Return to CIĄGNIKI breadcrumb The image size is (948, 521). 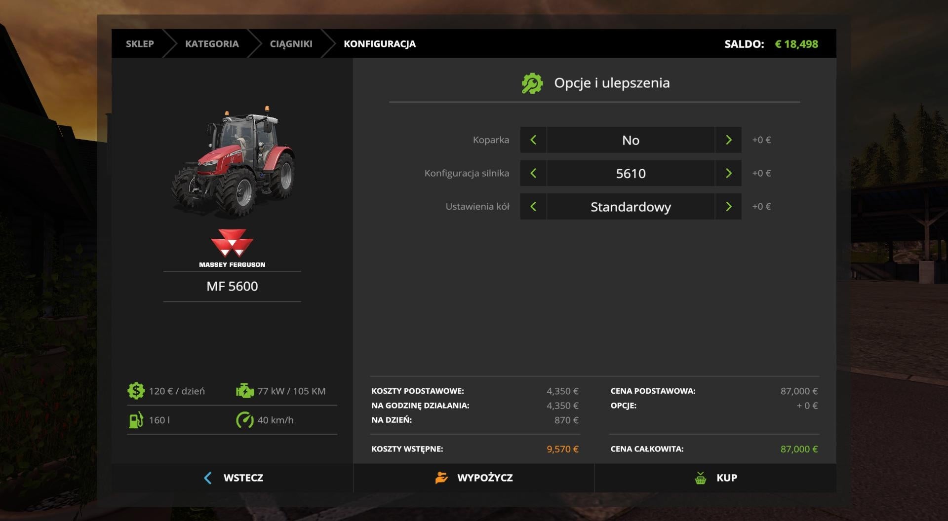click(x=291, y=44)
